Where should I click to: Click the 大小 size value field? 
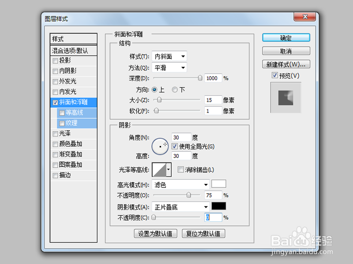(x=213, y=100)
